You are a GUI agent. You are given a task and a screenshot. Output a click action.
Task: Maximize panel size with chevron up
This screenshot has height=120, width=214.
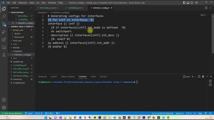click(x=207, y=77)
